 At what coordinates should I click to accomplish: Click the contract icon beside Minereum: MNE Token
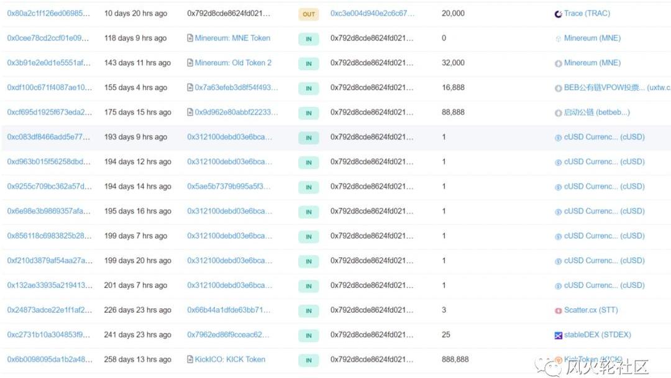coord(190,38)
